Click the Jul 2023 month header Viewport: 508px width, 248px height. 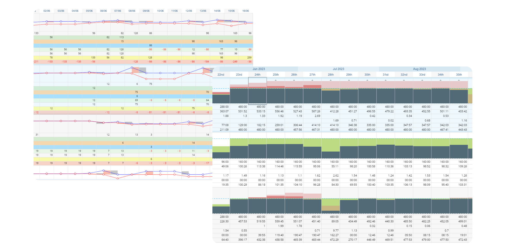tap(338, 69)
